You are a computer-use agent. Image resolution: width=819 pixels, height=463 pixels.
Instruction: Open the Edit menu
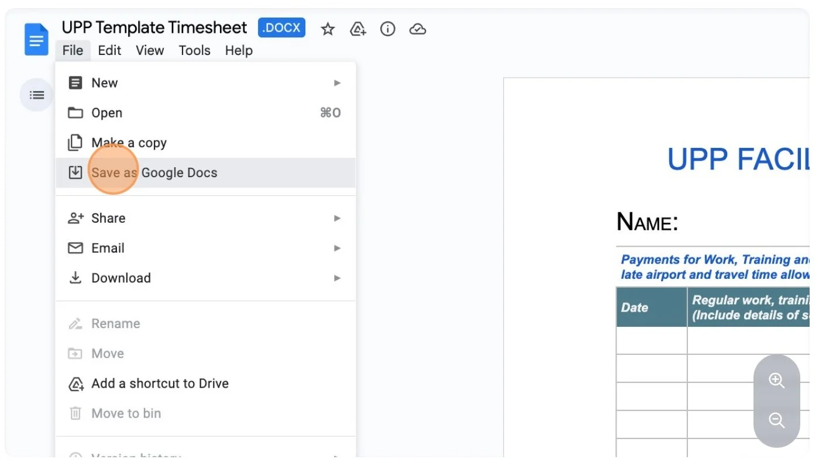pos(109,51)
